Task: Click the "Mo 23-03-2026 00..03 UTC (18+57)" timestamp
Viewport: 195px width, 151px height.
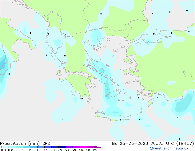Action: pos(153,144)
